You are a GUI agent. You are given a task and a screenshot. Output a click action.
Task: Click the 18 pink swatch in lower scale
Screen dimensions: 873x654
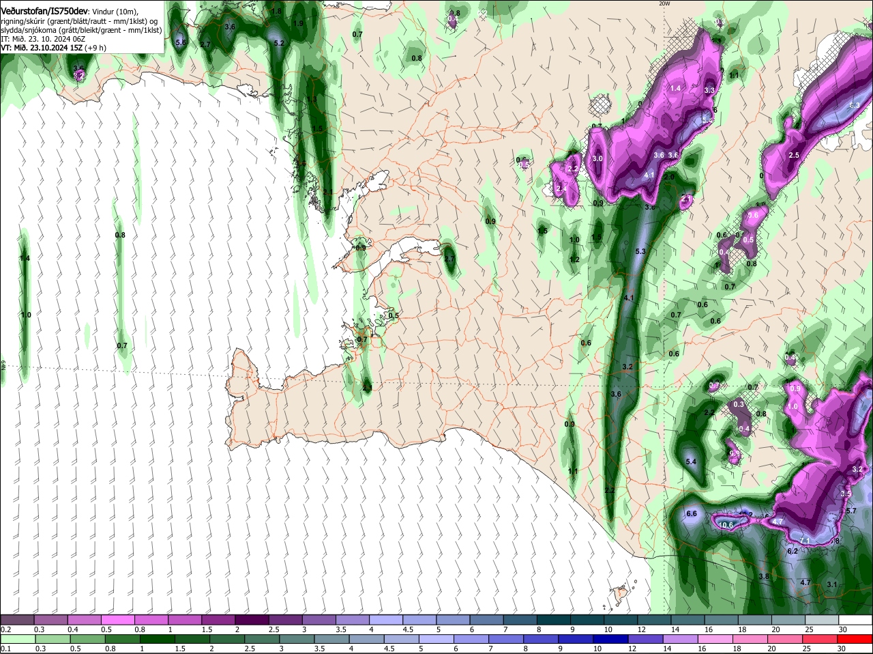coord(751,639)
